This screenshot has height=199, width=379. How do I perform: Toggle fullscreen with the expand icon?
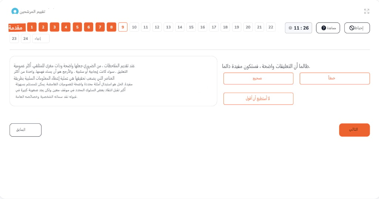[366, 11]
